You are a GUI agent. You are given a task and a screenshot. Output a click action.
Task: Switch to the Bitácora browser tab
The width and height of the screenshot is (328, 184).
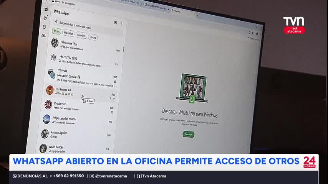[x=156, y=7]
